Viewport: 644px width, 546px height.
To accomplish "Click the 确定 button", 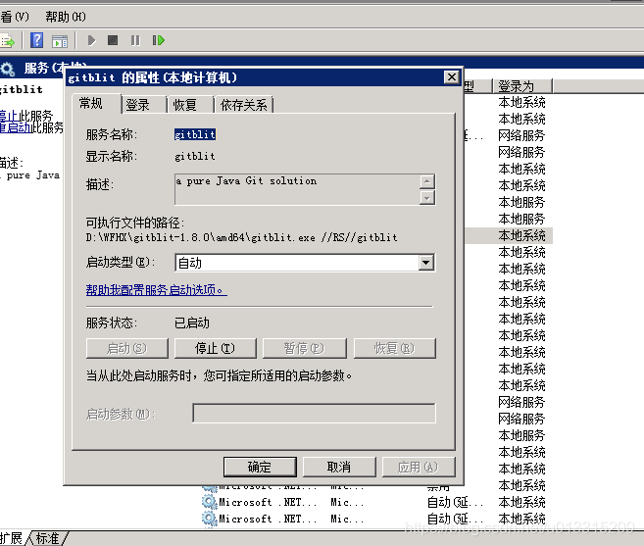I will (x=260, y=467).
